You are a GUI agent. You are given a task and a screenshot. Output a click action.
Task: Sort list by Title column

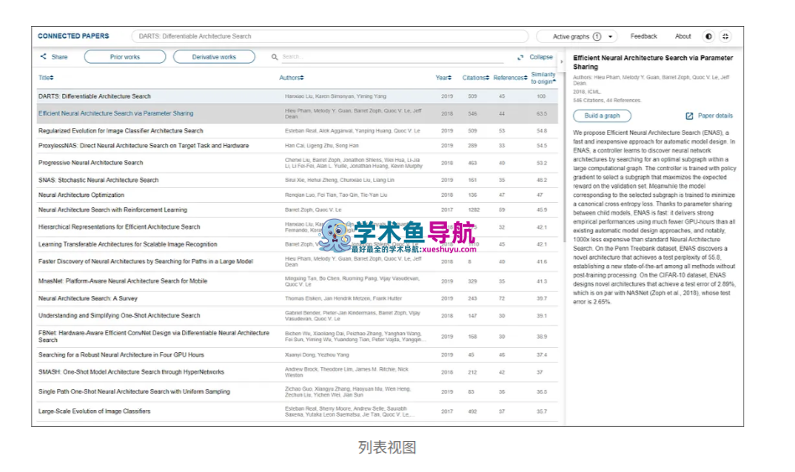tap(45, 78)
